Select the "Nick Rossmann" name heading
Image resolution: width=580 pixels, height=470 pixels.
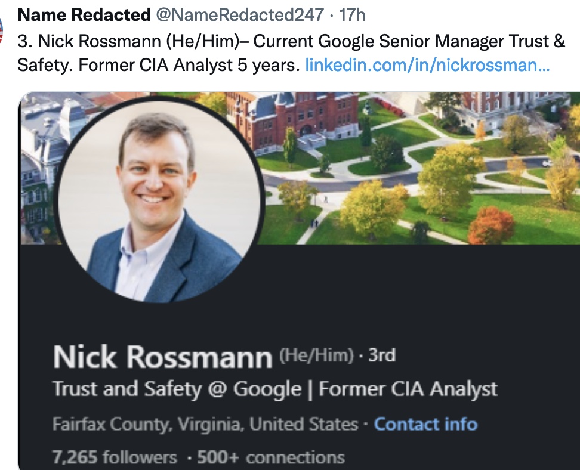click(x=162, y=357)
